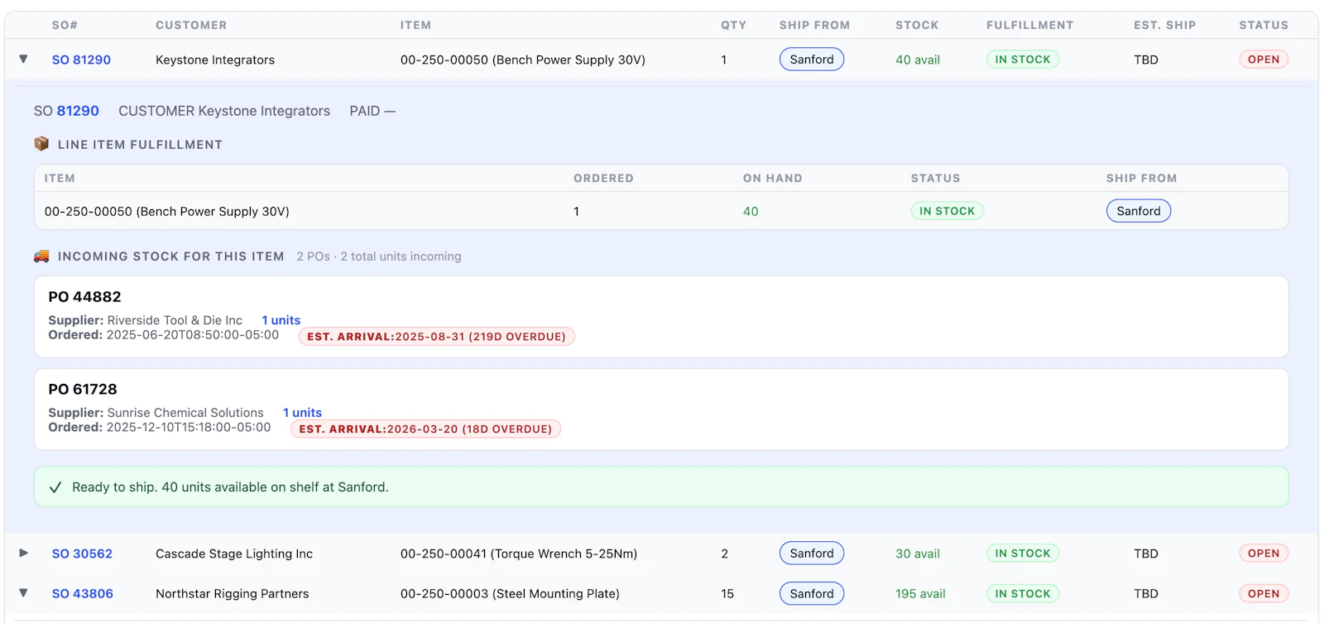This screenshot has height=623, width=1324.
Task: Click the 40 avail stock value
Action: pos(918,60)
